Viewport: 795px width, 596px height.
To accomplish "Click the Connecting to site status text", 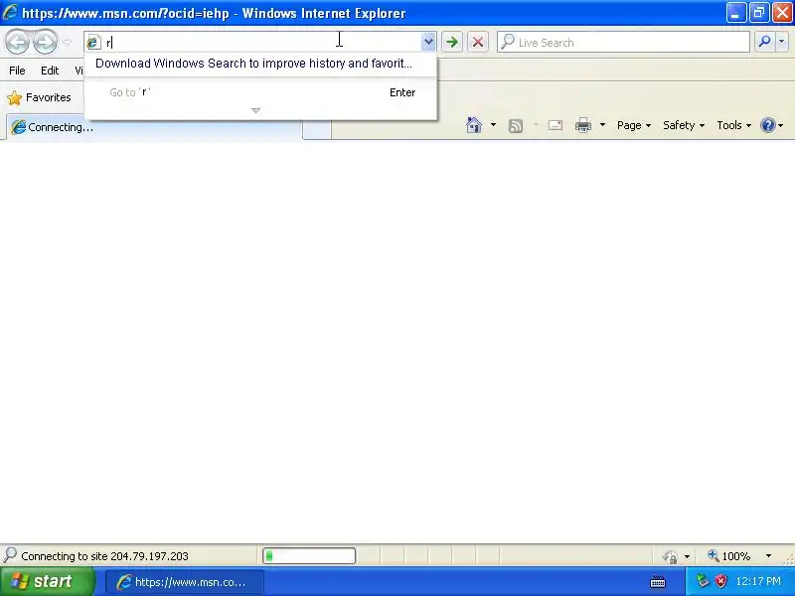I will pos(105,556).
